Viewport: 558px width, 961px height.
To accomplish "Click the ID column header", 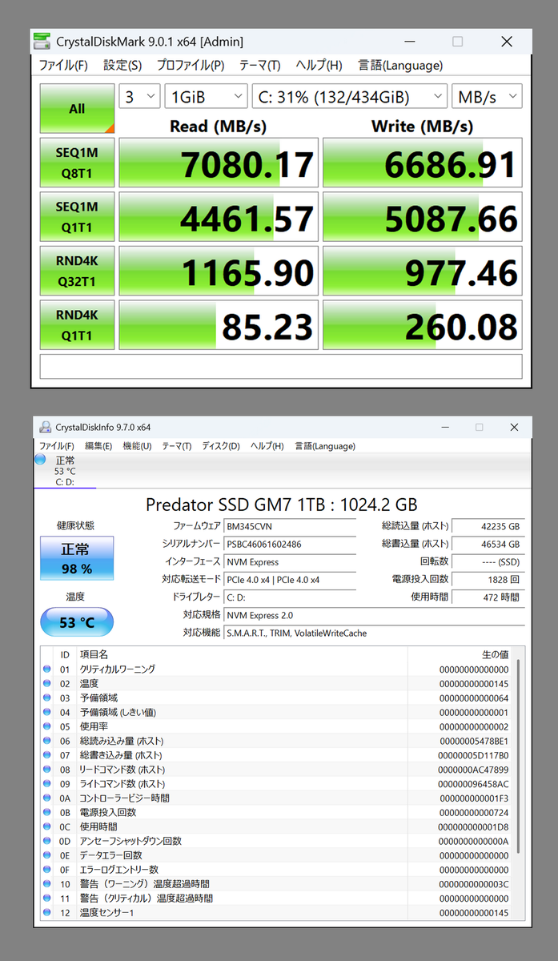I will [66, 654].
